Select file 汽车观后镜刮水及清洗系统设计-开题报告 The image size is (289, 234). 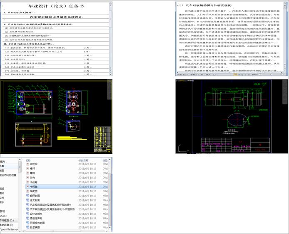coord(52,209)
